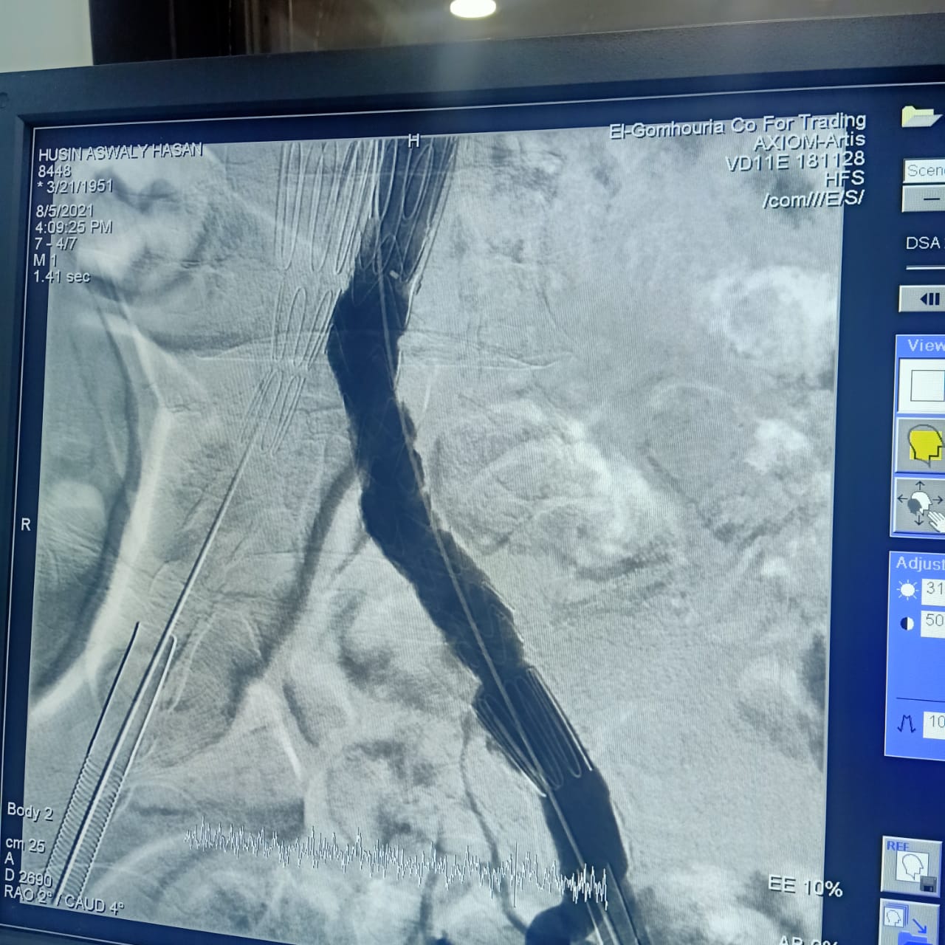This screenshot has height=945, width=945.
Task: Click the EE 10% overlay text
Action: point(805,886)
